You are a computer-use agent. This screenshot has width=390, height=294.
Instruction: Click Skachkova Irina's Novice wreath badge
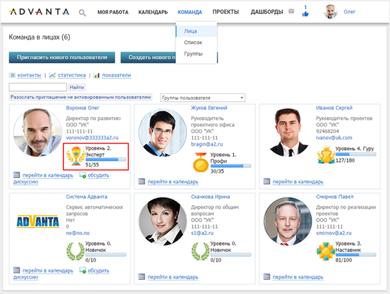200,250
